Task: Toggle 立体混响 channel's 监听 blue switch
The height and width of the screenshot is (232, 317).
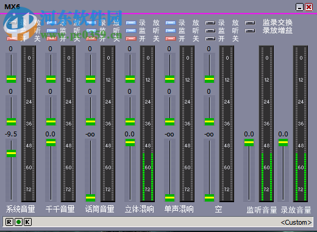Action: coord(131,31)
